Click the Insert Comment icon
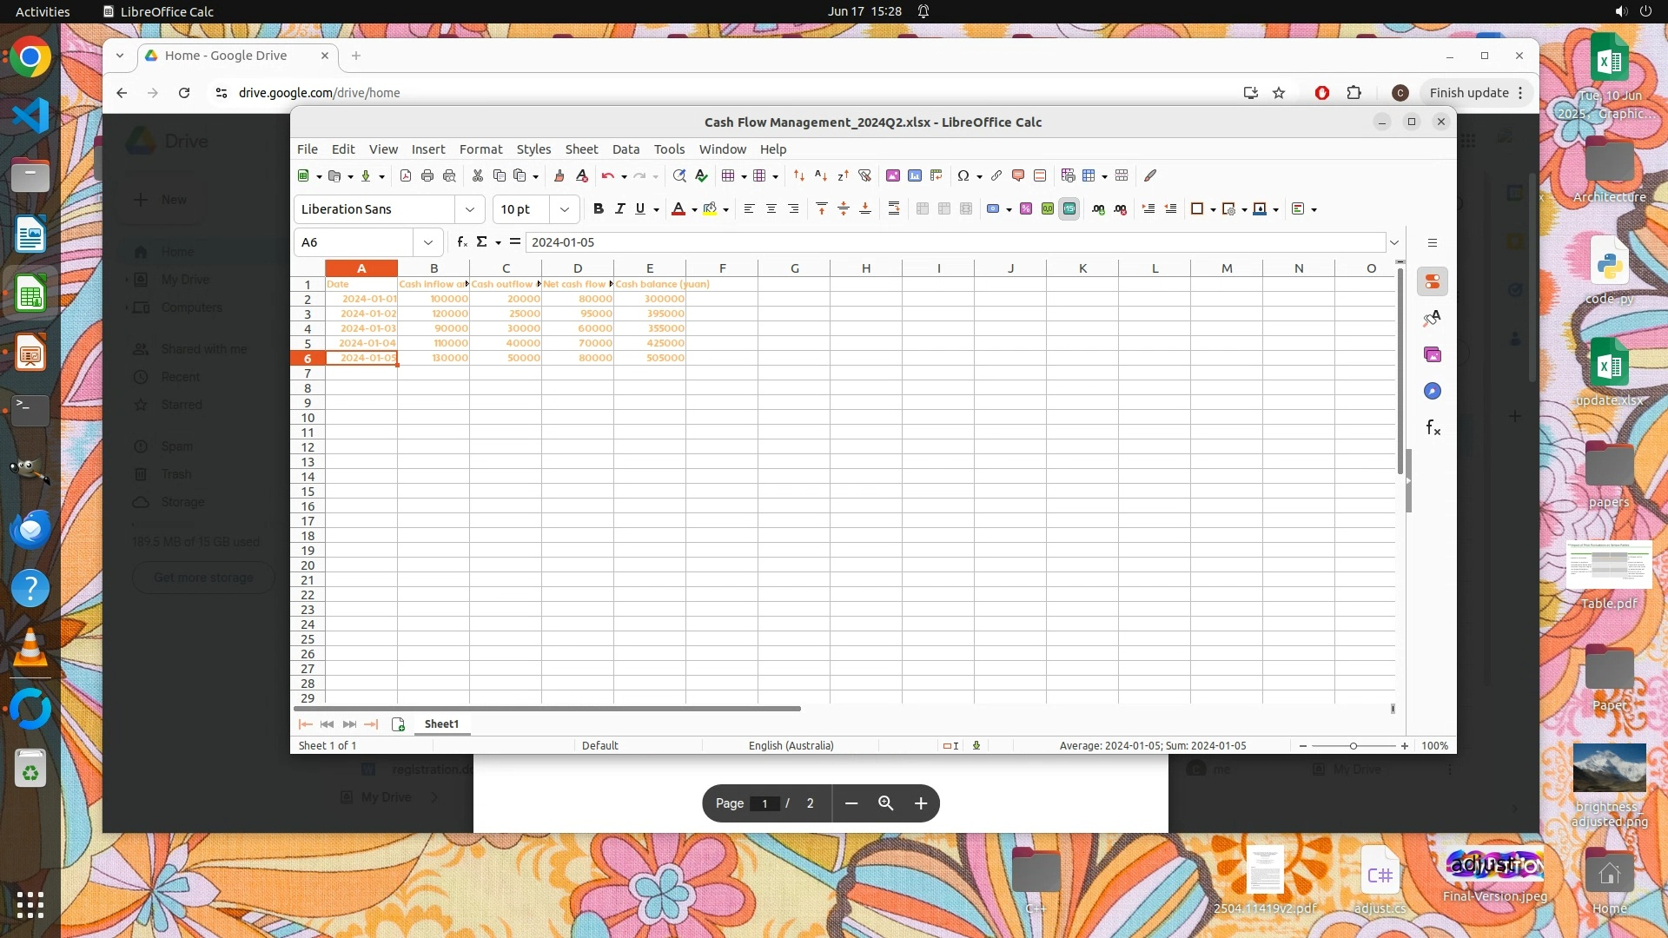Image resolution: width=1668 pixels, height=938 pixels. pyautogui.click(x=1018, y=175)
